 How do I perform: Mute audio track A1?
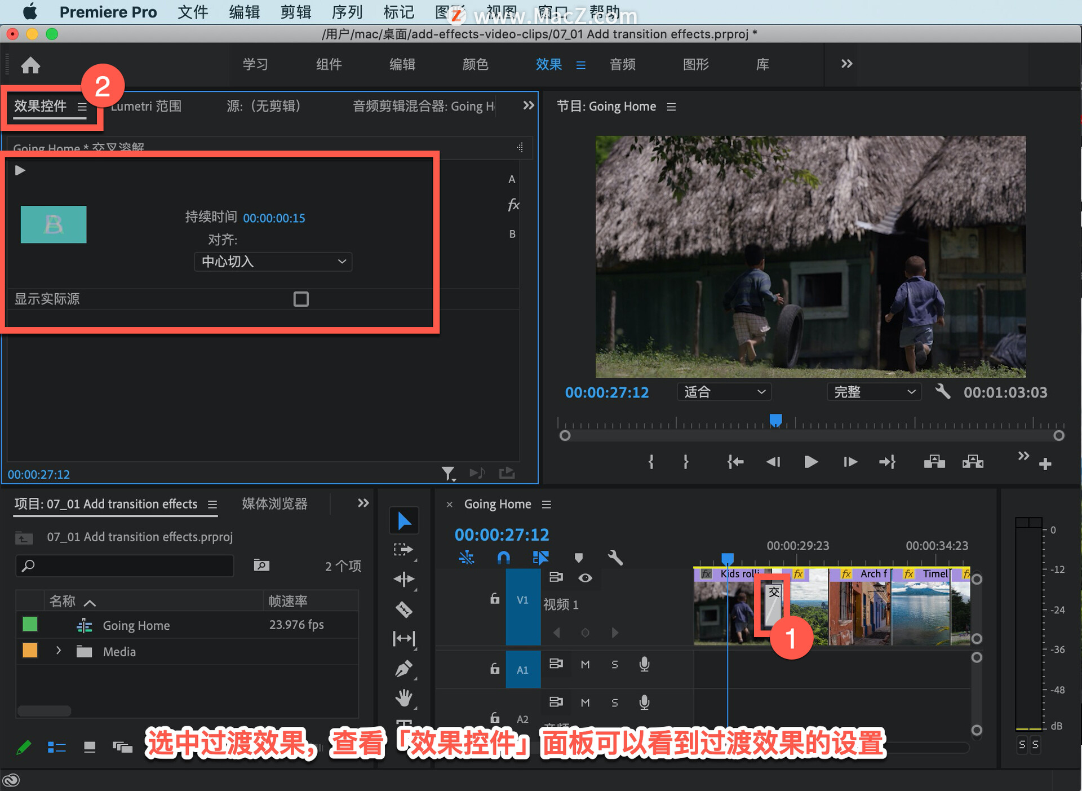tap(586, 665)
